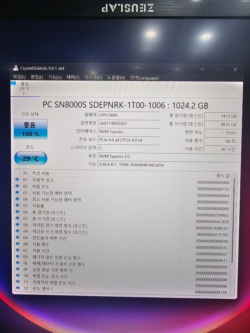This screenshot has height=333, width=250.
Task: Click the status dot for row 08 처리된 읽기 명령 횟수
Action: click(x=17, y=224)
